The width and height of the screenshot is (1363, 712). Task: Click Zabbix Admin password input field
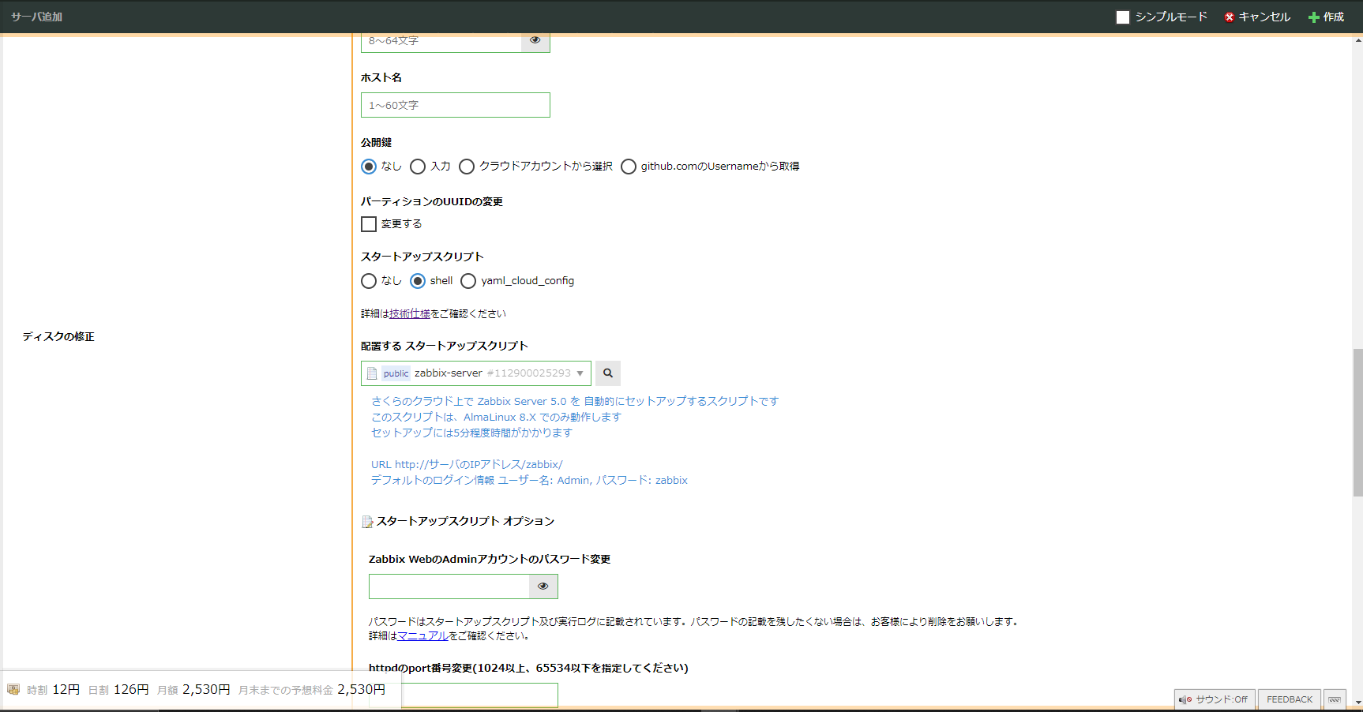tap(449, 586)
